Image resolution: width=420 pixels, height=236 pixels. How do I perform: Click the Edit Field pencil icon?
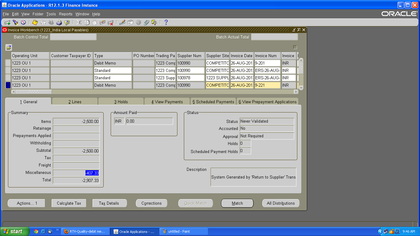coord(122,22)
